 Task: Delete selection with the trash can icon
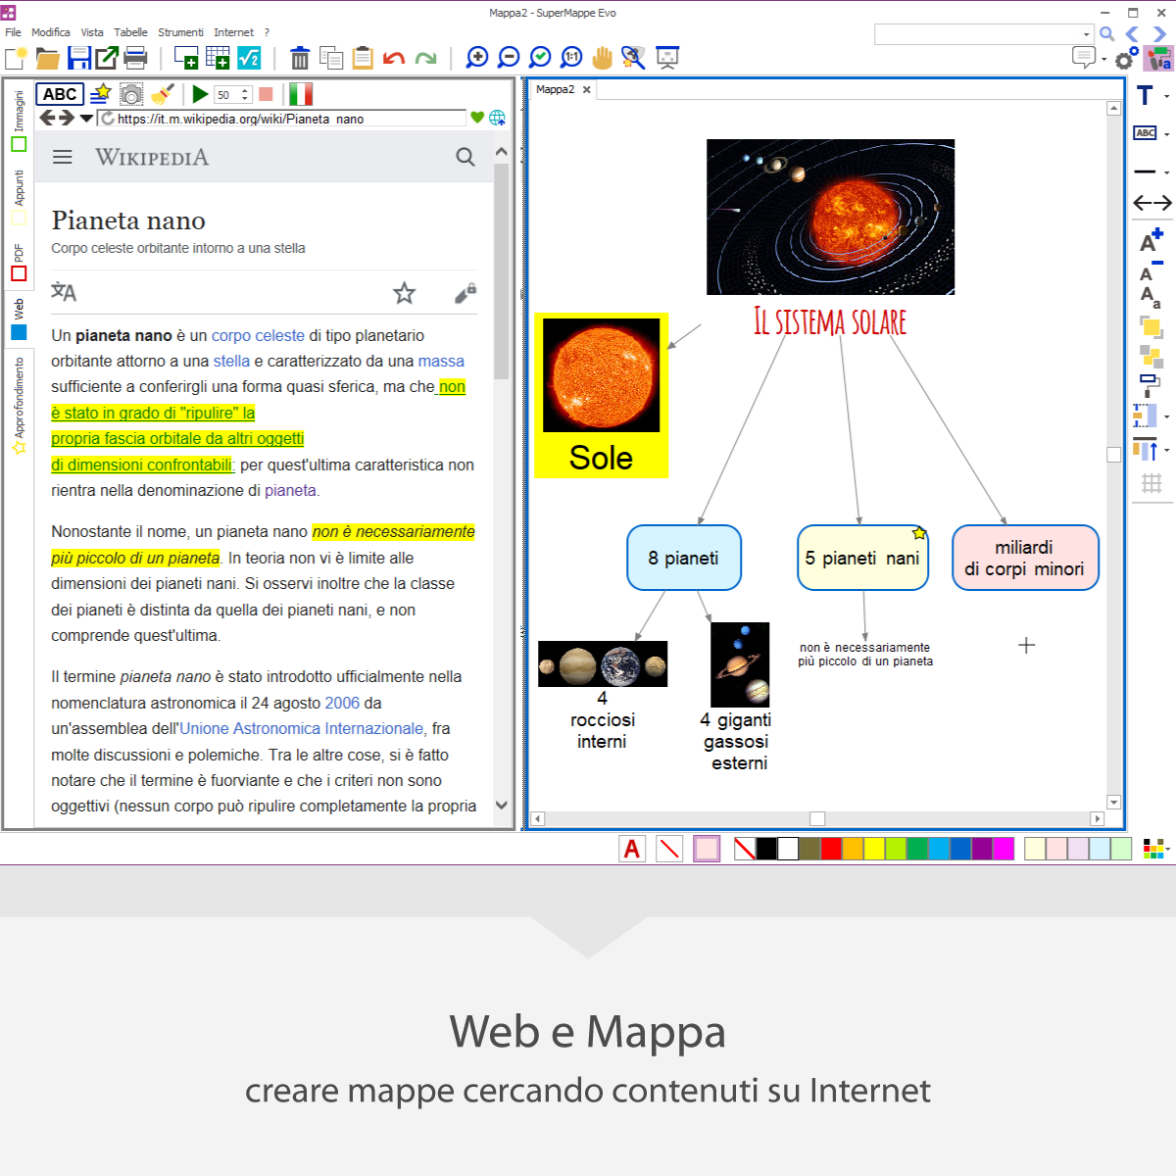pyautogui.click(x=300, y=58)
